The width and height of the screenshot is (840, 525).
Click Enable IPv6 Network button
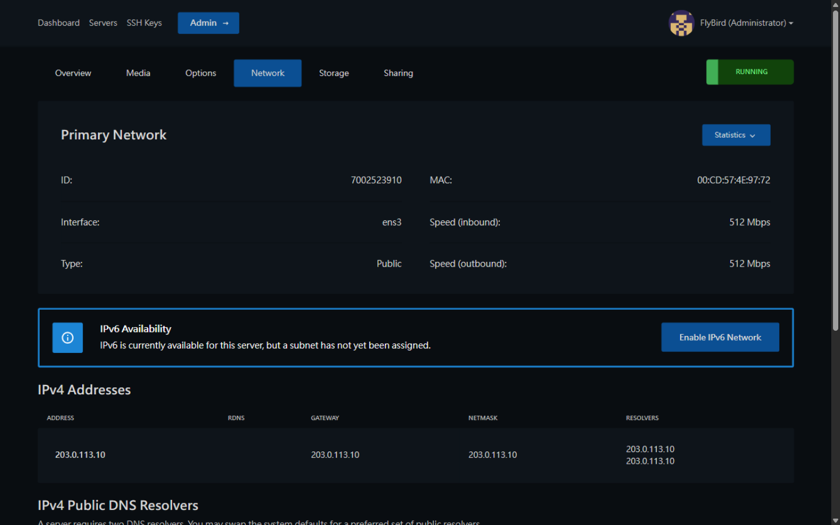click(x=720, y=337)
